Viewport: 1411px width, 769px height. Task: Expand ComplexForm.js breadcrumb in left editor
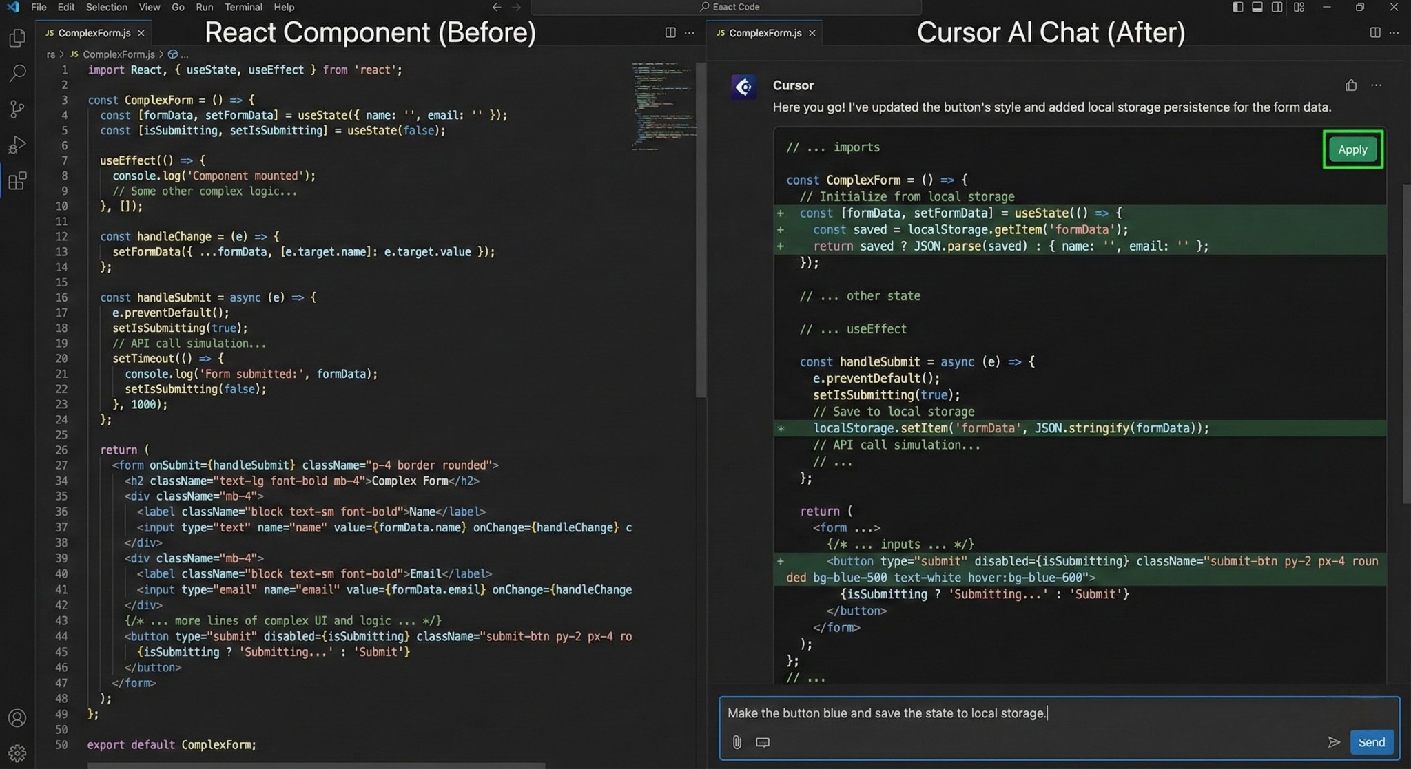click(118, 54)
